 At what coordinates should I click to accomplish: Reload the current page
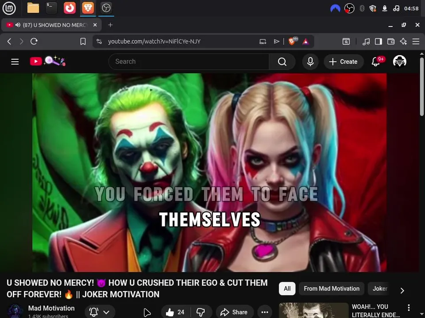click(x=34, y=42)
